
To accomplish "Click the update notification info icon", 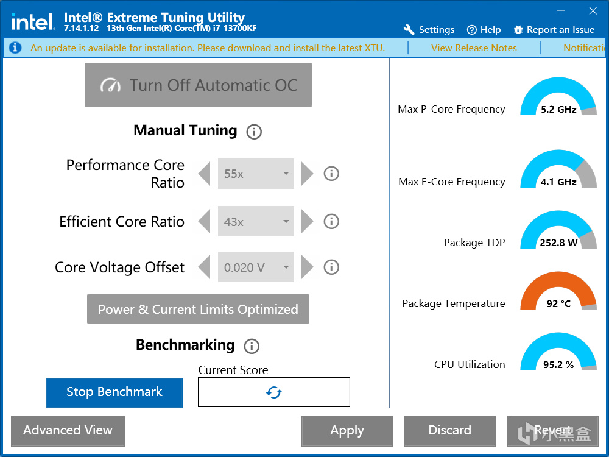I will 15,48.
